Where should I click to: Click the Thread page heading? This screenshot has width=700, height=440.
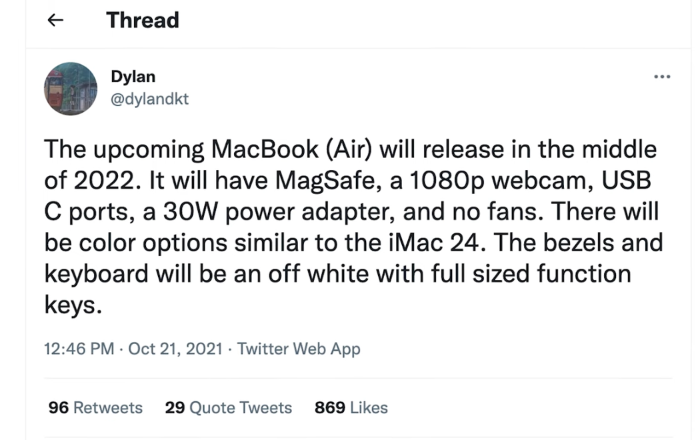tap(142, 21)
